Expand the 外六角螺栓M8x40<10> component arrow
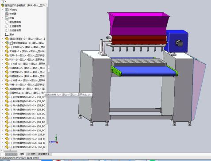This screenshot has height=161, width=211. (x=2, y=134)
